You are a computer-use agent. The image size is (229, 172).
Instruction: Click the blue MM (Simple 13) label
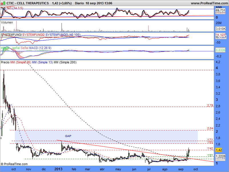point(42,62)
